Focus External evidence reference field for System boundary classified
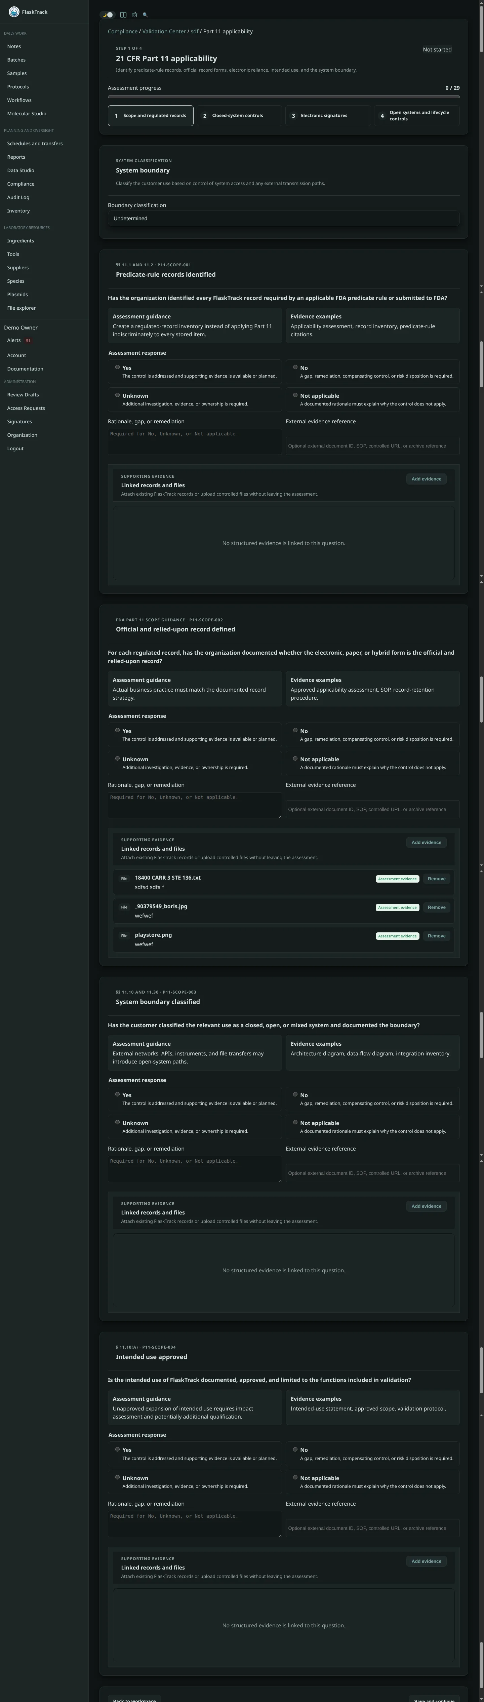Screen dimensions: 484x1702 pos(372,1173)
